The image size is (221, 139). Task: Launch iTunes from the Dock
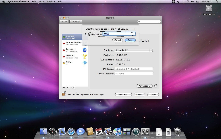117,131
